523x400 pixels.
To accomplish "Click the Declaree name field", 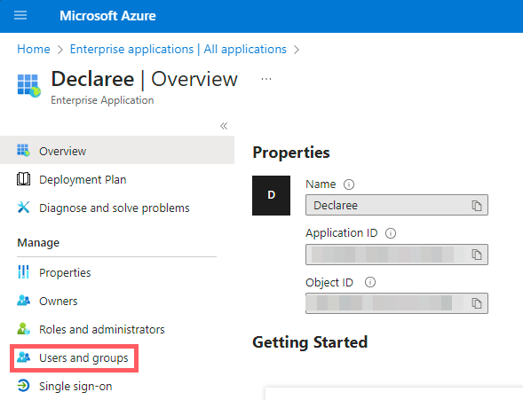I will [x=397, y=205].
